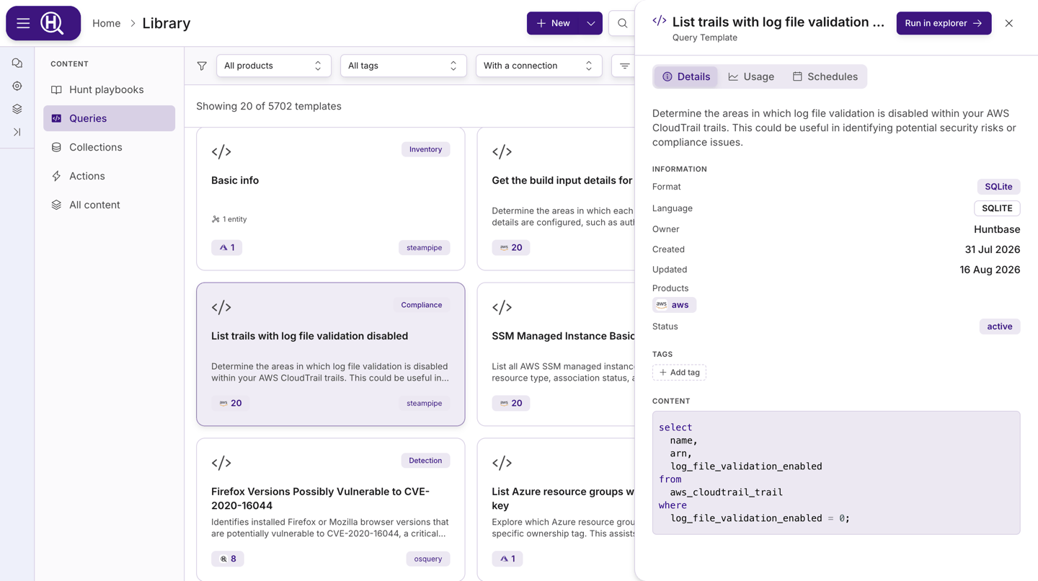Open the chat icon in left rail
Screen dimensions: 1038x581
[17, 63]
